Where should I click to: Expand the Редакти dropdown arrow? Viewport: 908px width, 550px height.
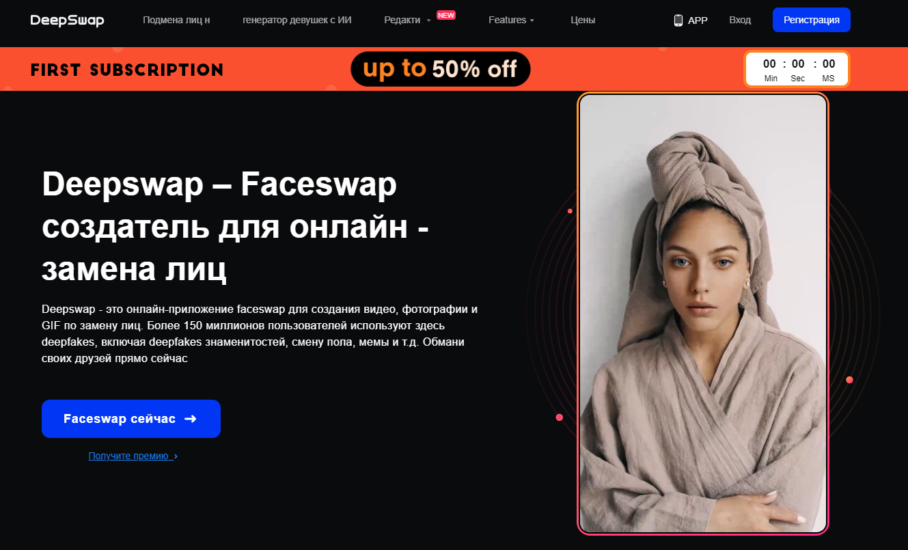(x=429, y=20)
